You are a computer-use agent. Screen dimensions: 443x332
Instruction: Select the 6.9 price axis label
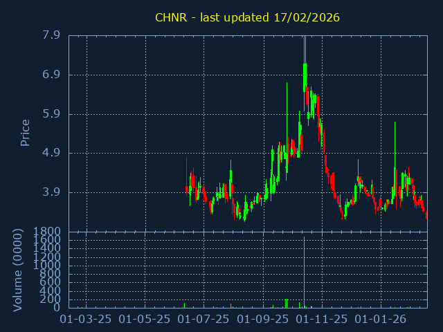(x=51, y=75)
